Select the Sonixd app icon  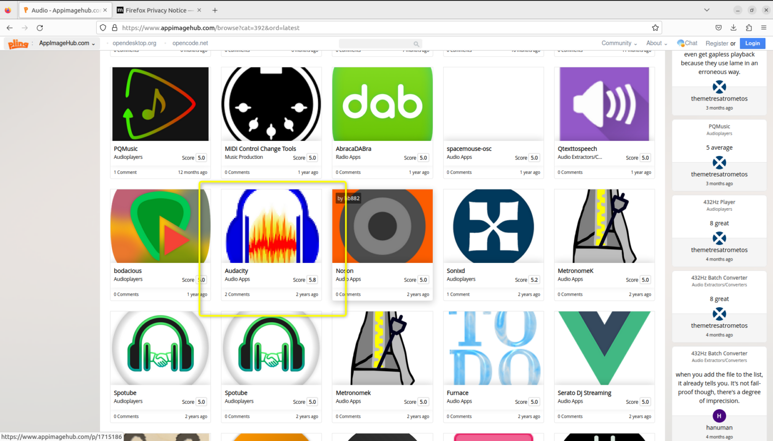click(x=493, y=226)
